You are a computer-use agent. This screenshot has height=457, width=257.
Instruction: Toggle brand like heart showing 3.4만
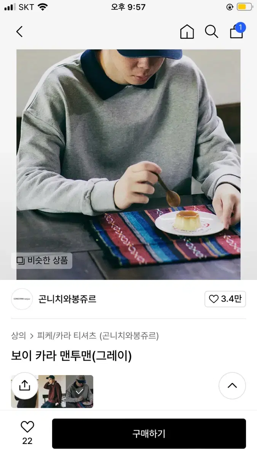(225, 299)
